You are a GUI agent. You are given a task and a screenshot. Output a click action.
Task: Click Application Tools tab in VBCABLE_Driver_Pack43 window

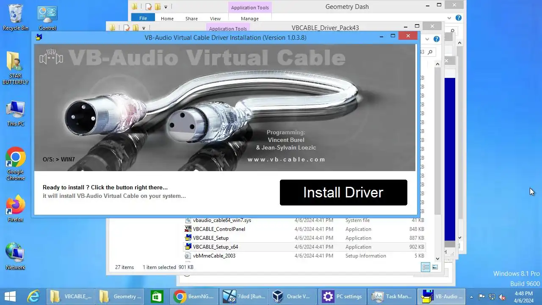coord(228,28)
